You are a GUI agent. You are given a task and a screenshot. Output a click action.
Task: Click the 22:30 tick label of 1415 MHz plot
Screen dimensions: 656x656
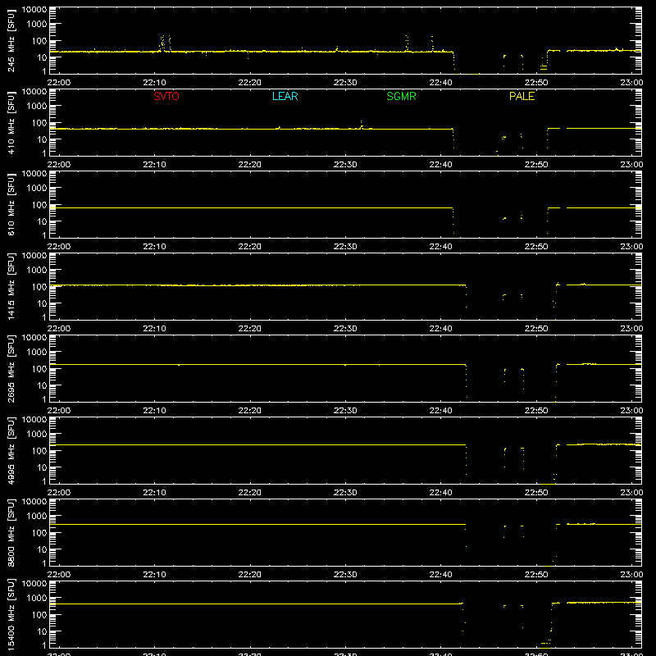click(345, 329)
